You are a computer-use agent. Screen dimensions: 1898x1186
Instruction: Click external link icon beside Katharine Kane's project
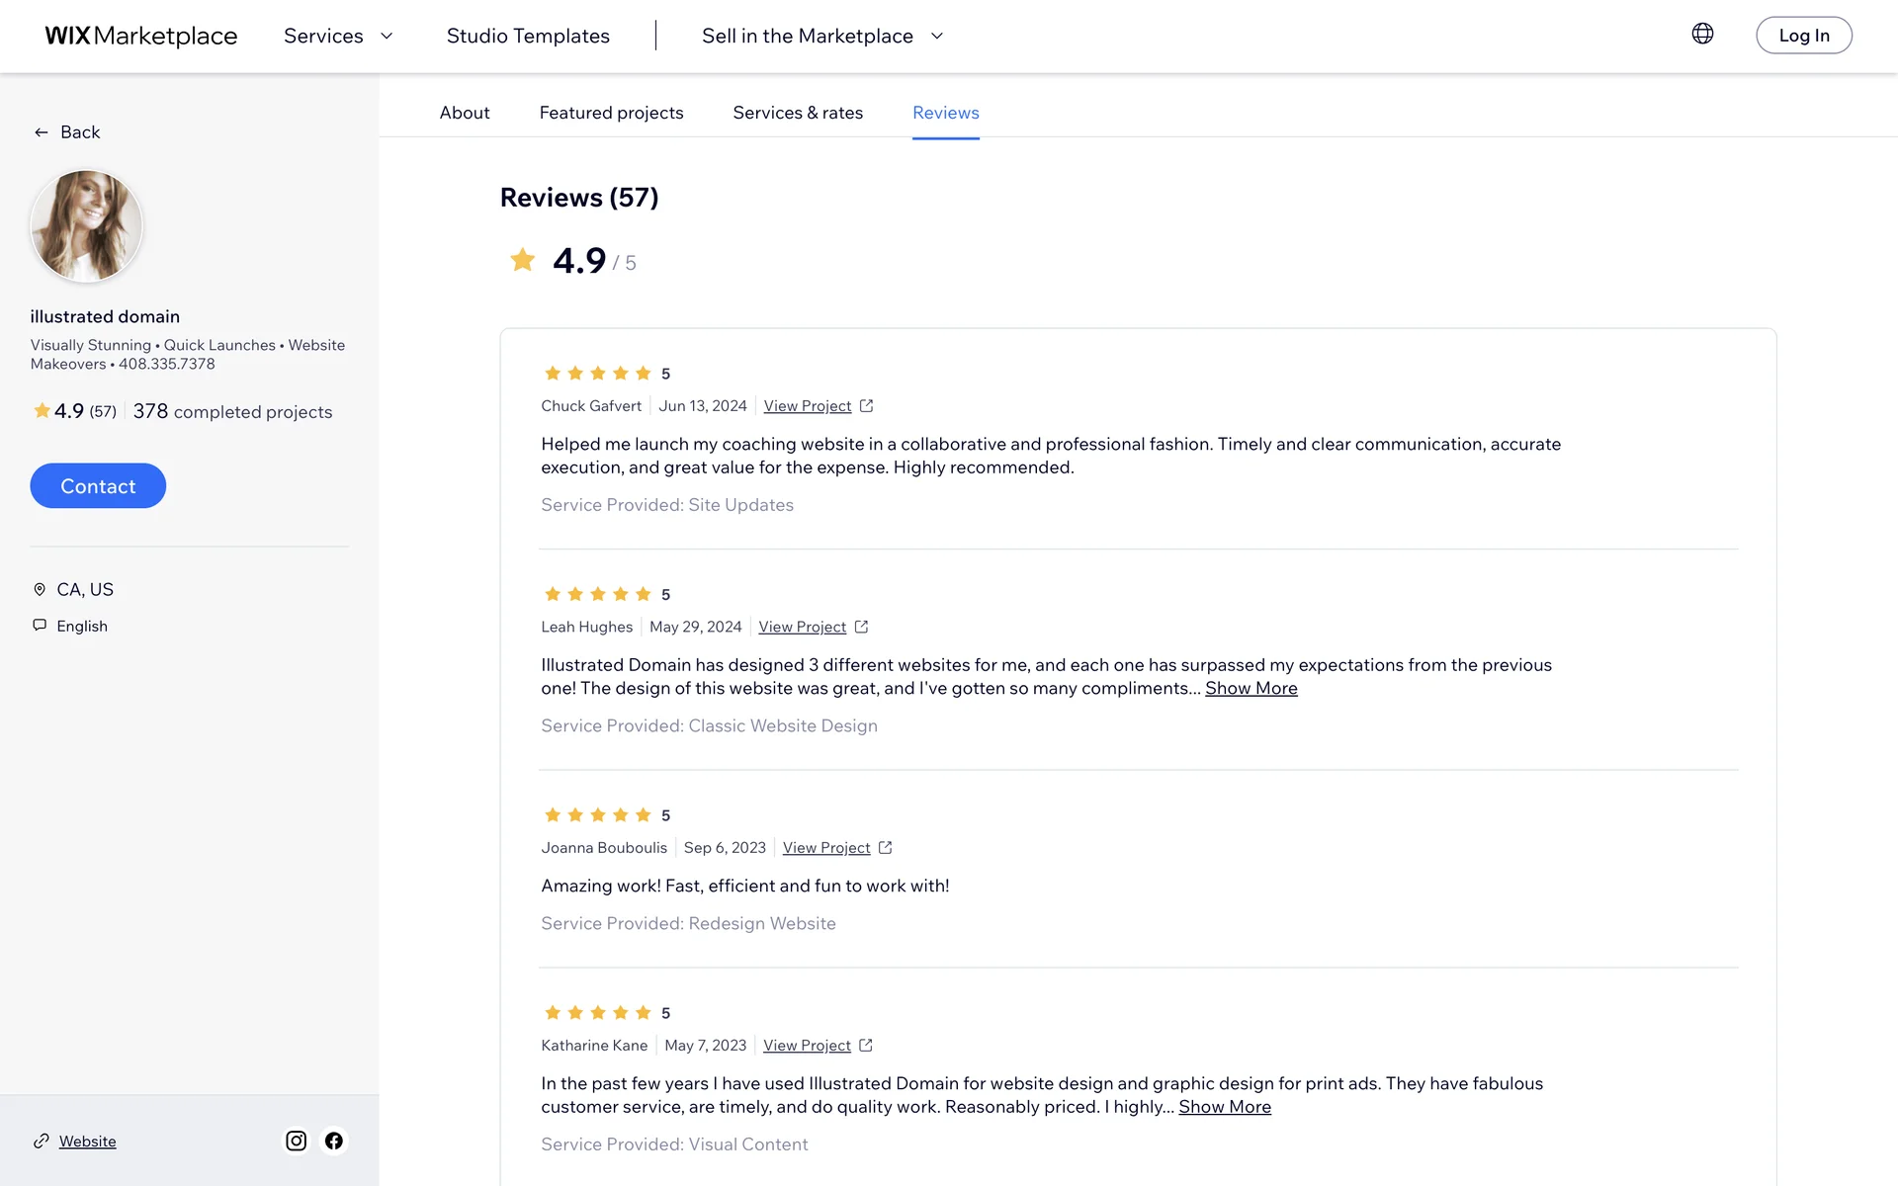tap(866, 1046)
